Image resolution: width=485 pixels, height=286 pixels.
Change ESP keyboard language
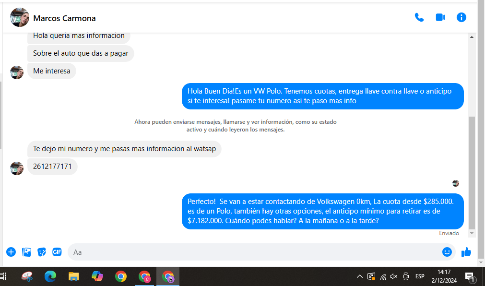click(420, 276)
